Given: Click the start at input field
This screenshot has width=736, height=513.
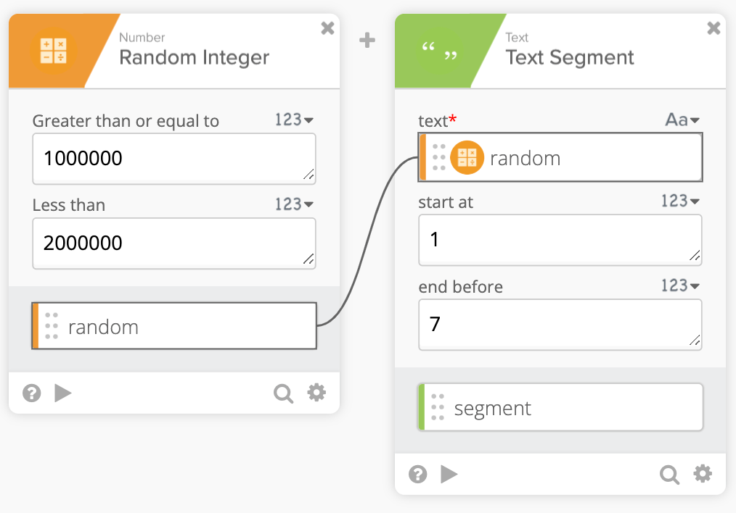Looking at the screenshot, I should (560, 239).
